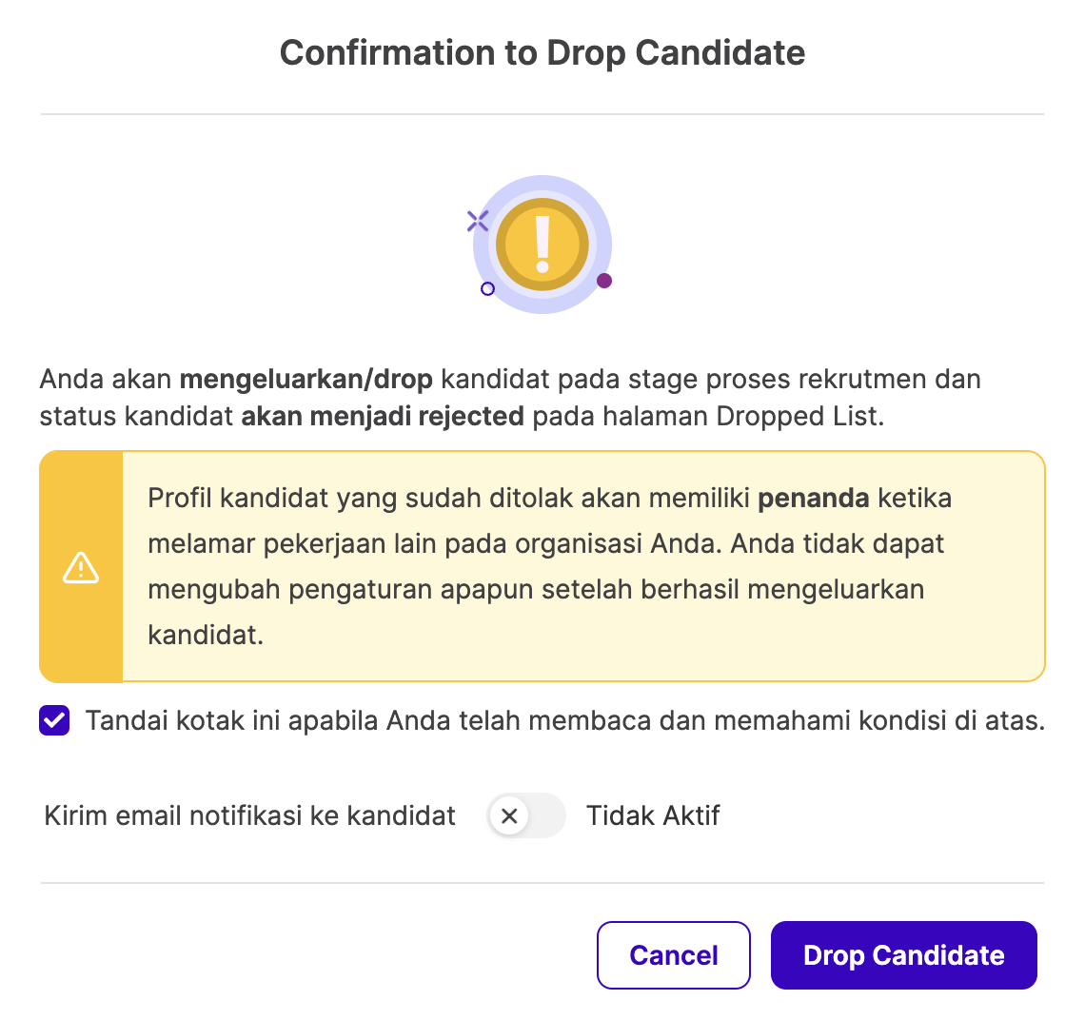Click the 'Tandai kotak ini apabila' checkbox label

point(564,721)
